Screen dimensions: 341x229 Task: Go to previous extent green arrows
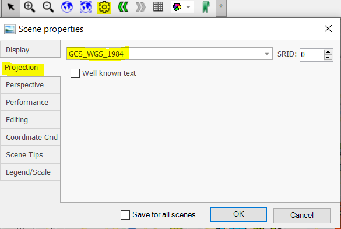(123, 7)
